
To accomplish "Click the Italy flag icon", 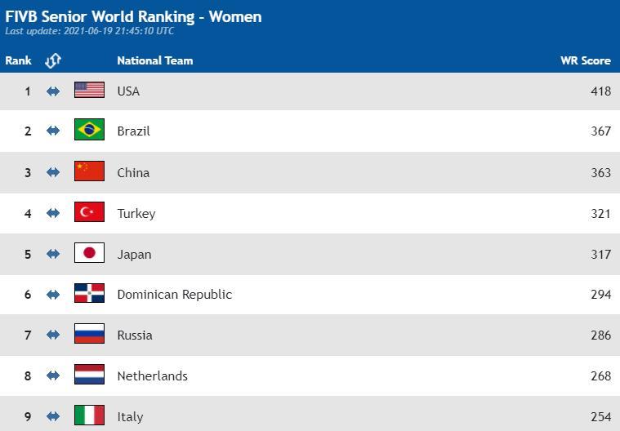I will click(89, 415).
